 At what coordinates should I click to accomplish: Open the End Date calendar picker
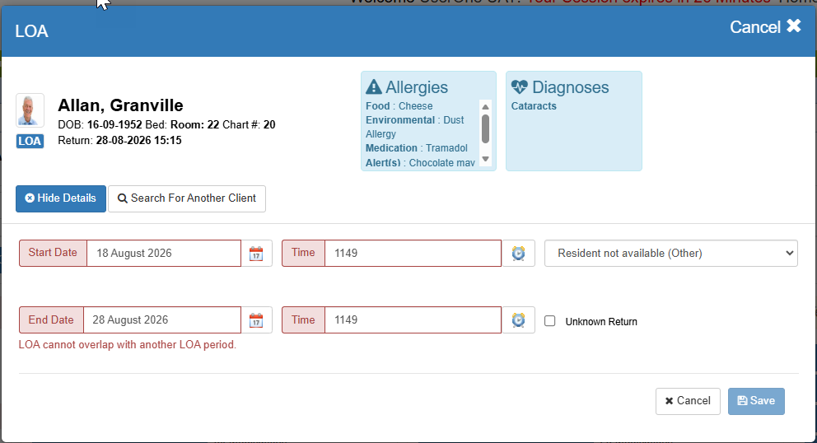tap(256, 320)
